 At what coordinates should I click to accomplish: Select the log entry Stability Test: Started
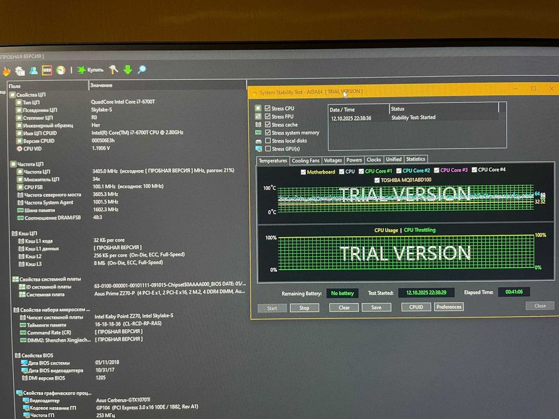tap(413, 117)
